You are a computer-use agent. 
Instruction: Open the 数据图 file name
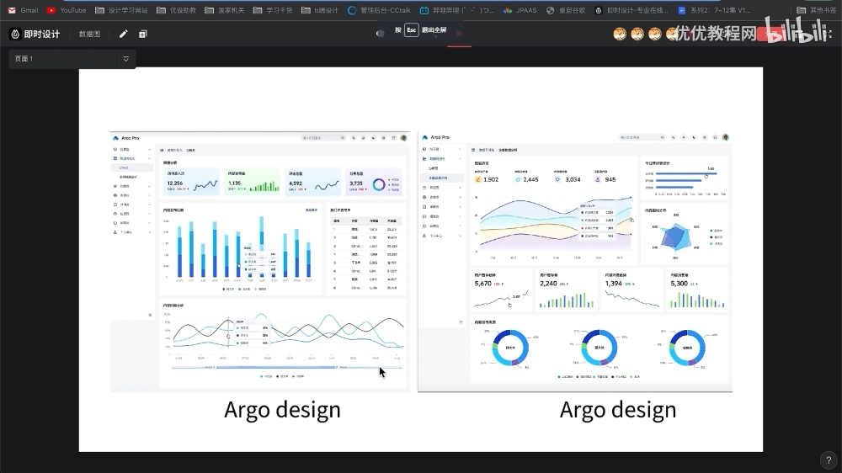[x=89, y=34]
